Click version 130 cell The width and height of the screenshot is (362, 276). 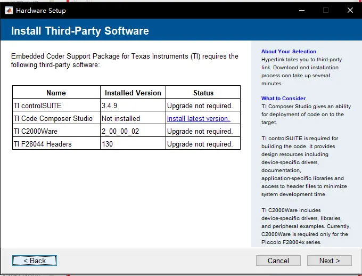point(133,144)
